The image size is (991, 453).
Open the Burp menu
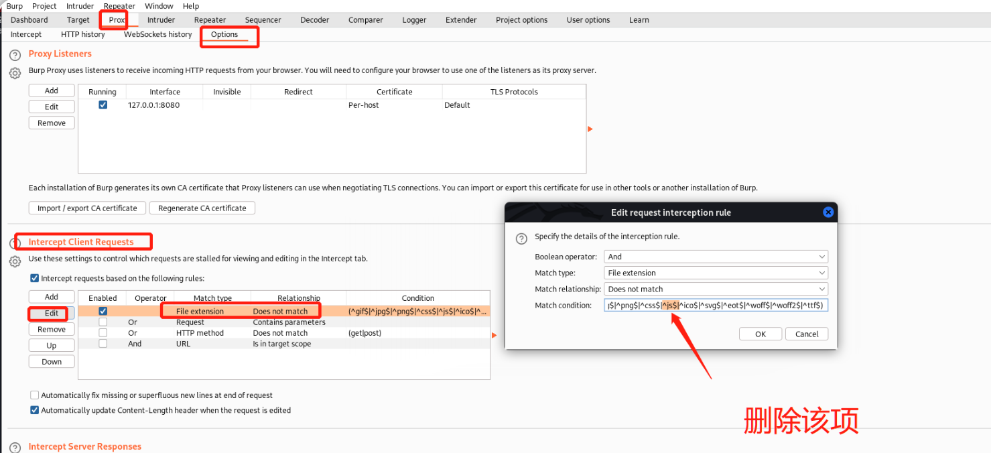pos(15,6)
